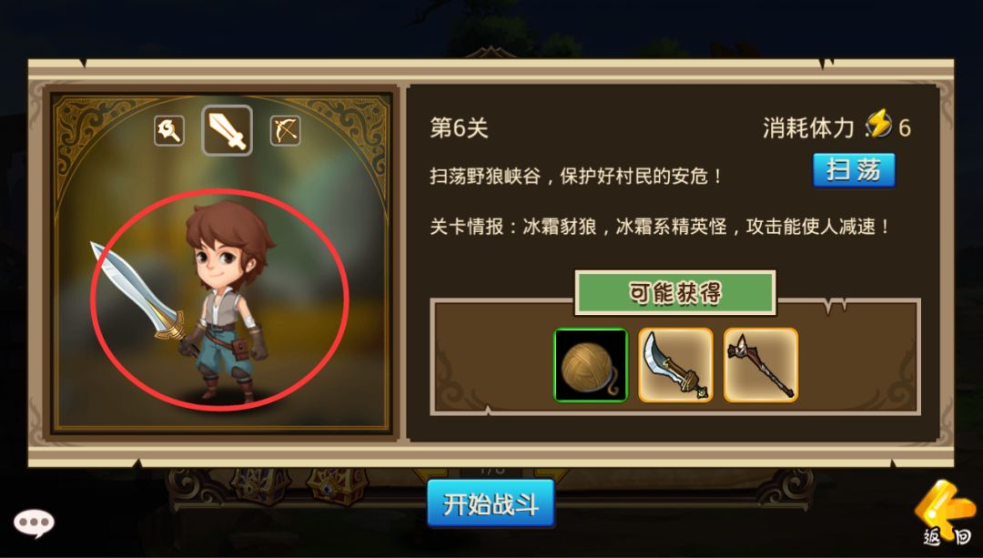
Task: Start battle with 开始战斗 button
Action: click(491, 503)
